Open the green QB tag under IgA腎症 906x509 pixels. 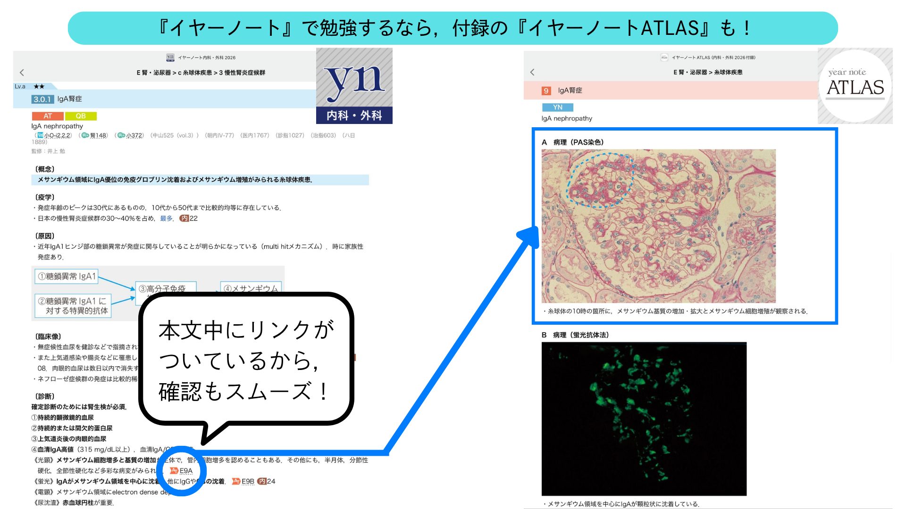click(x=81, y=116)
